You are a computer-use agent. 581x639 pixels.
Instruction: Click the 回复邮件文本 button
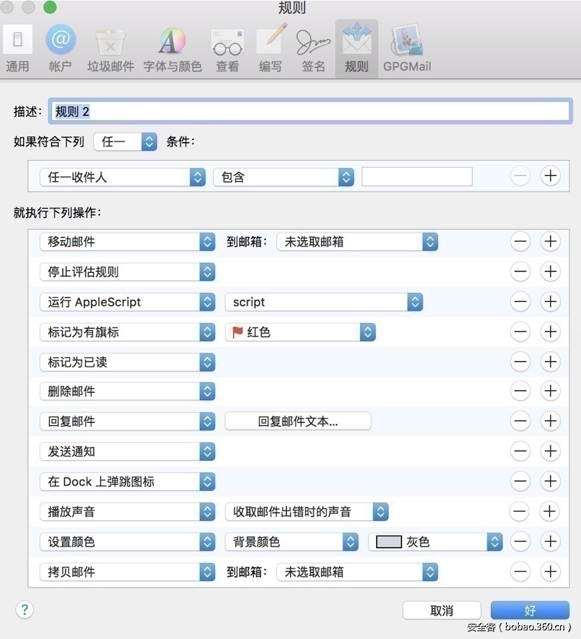[x=298, y=421]
